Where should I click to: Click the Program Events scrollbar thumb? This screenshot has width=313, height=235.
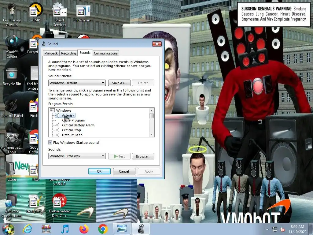coord(152,116)
